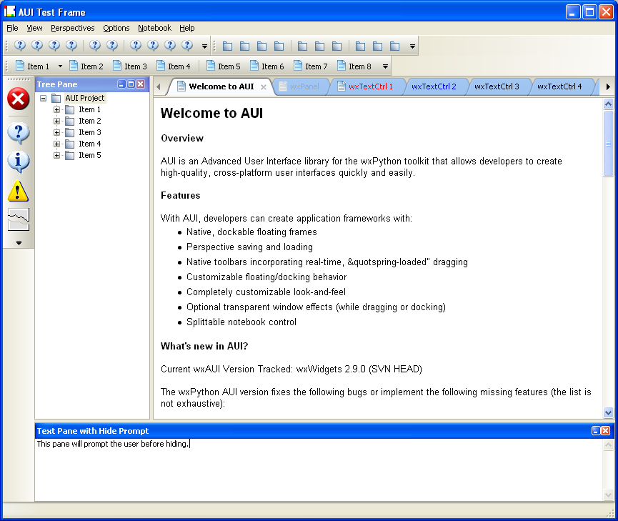Click the blue information icon in left toolbar
Image resolution: width=618 pixels, height=521 pixels.
(18, 162)
